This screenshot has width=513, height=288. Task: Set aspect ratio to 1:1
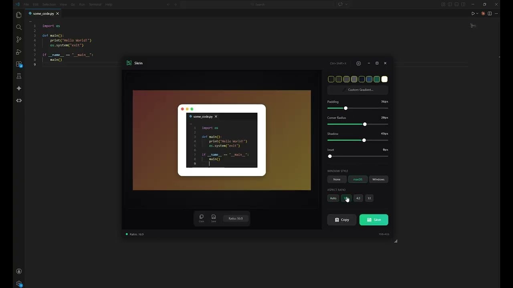369,198
